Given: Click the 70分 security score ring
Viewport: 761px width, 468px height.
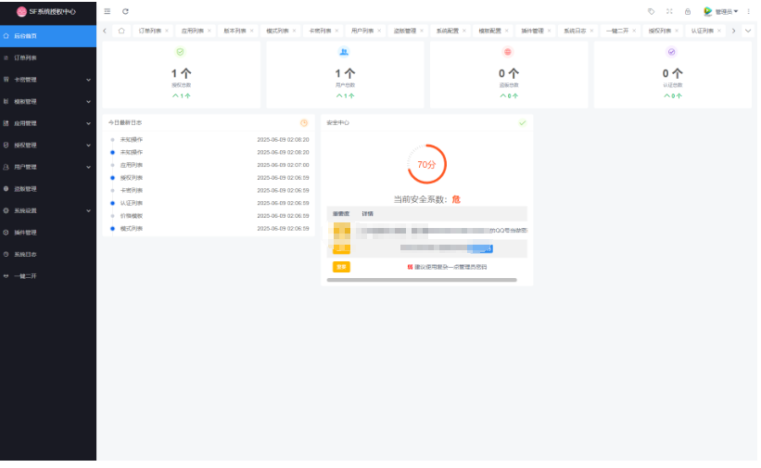Looking at the screenshot, I should [x=426, y=164].
